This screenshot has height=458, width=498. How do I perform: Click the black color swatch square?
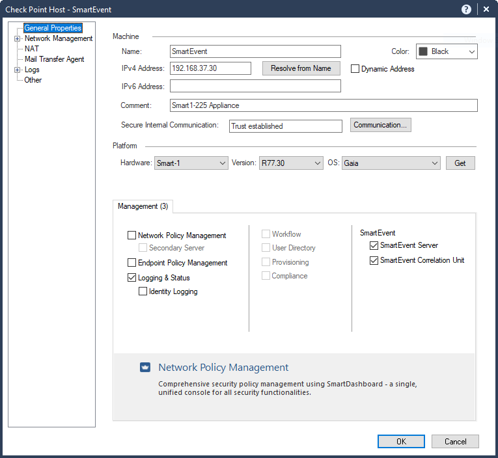coord(422,51)
